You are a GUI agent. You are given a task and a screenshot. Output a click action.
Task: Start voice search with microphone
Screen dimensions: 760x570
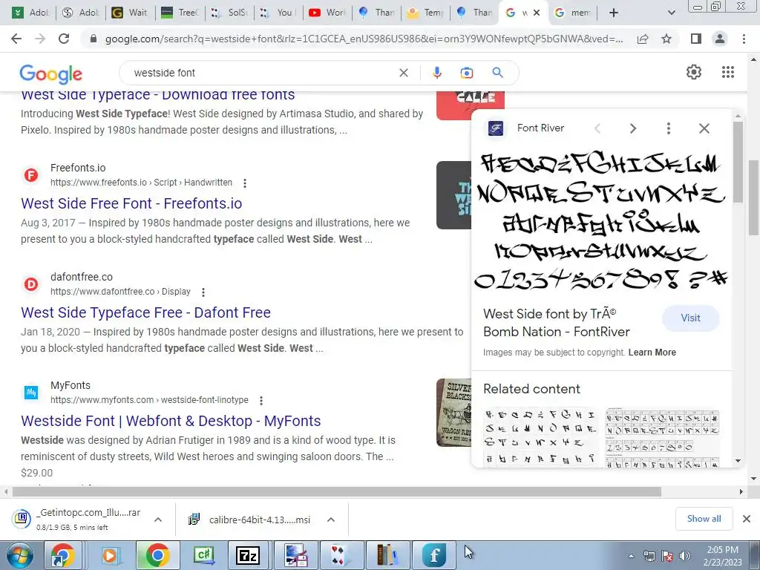click(x=436, y=73)
